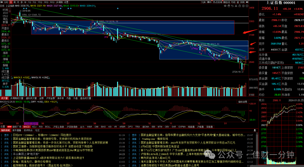Switch to the KDJ indicator tab
Viewport: 304px width, 167px height.
(34, 127)
